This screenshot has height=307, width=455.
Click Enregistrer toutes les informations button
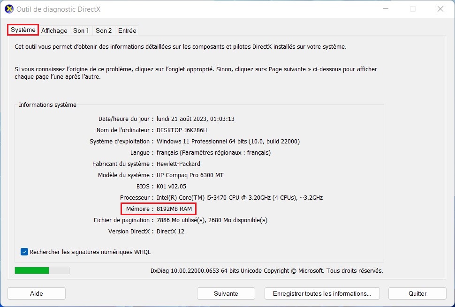click(x=322, y=293)
